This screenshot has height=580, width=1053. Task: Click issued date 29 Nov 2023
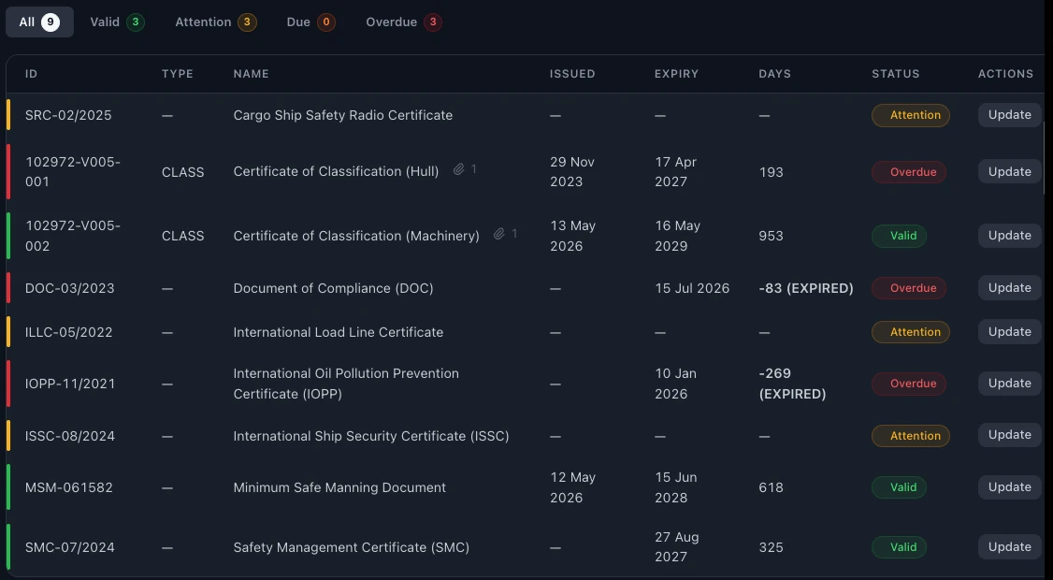click(572, 172)
